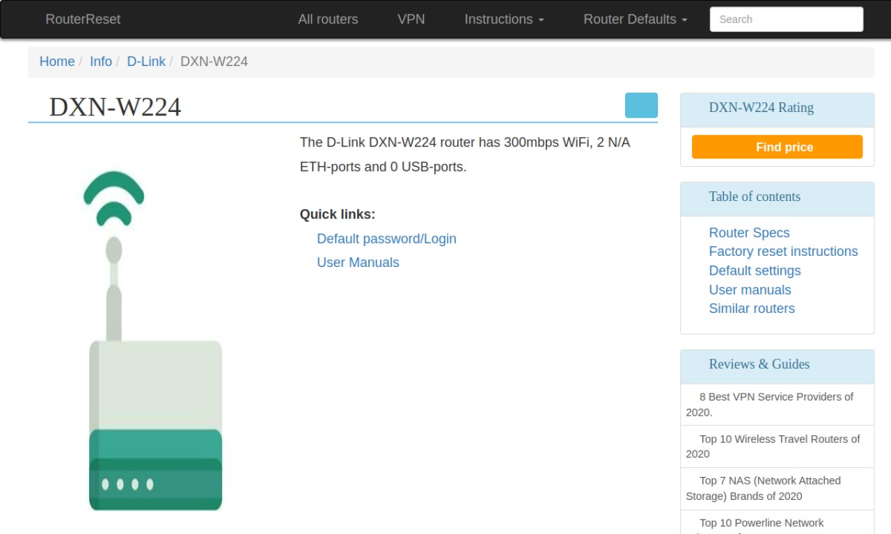Click the DXN-W224 Rating panel header
The height and width of the screenshot is (534, 891).
[777, 110]
